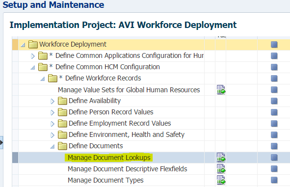Image resolution: width=290 pixels, height=187 pixels.
Task: Click status square for Define Common Applications Configuration
Action: (x=274, y=56)
